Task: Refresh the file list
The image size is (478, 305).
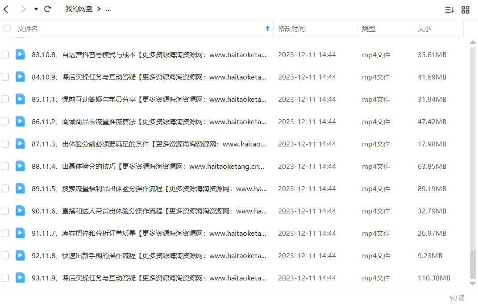Action: pos(48,9)
